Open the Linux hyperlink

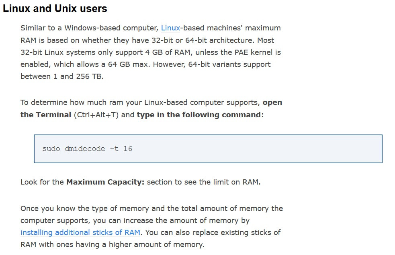(x=170, y=28)
